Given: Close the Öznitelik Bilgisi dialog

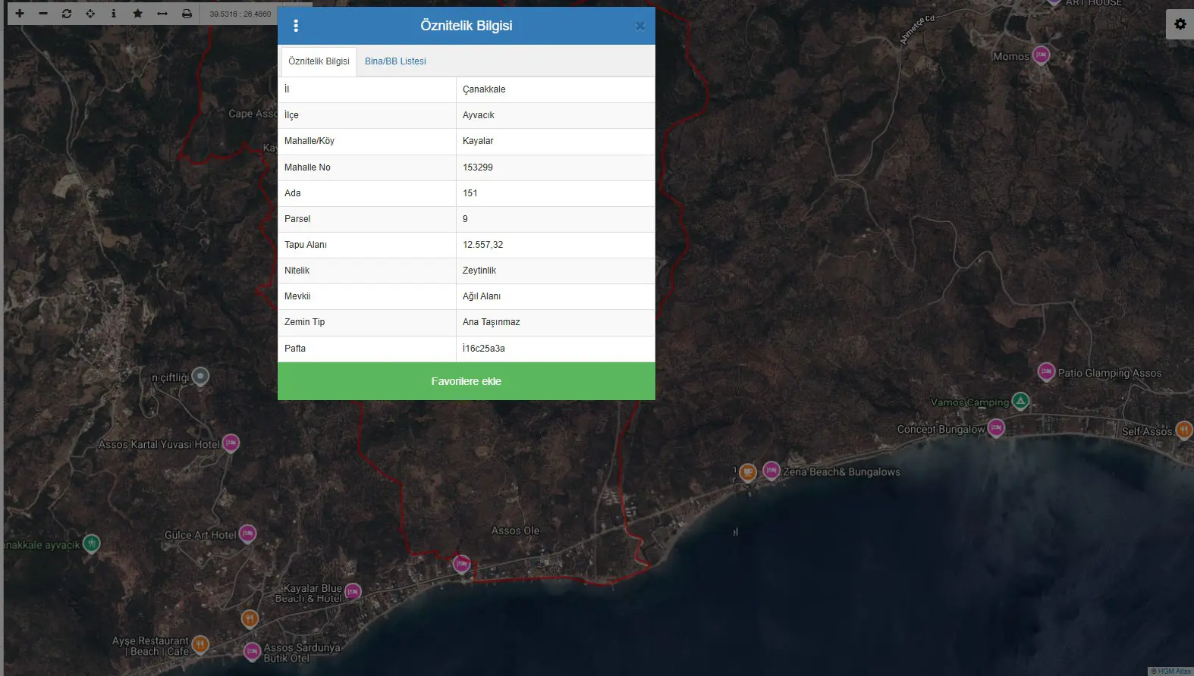Looking at the screenshot, I should click(639, 26).
